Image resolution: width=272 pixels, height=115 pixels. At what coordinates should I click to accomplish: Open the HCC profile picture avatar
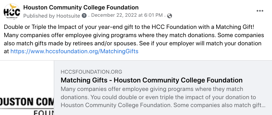12,12
